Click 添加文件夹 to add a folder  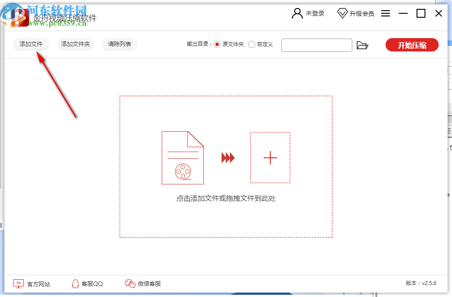coord(75,44)
